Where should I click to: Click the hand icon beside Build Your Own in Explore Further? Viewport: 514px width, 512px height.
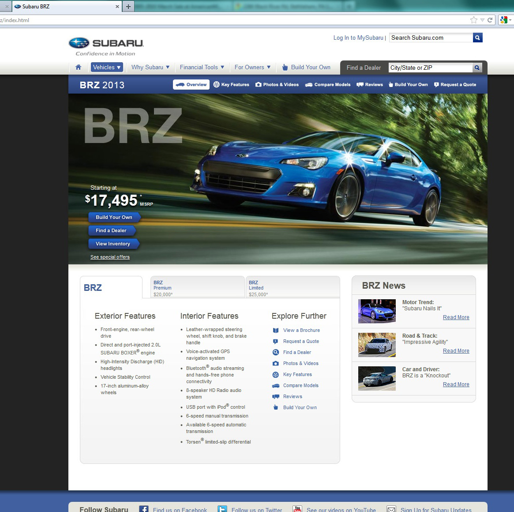276,407
